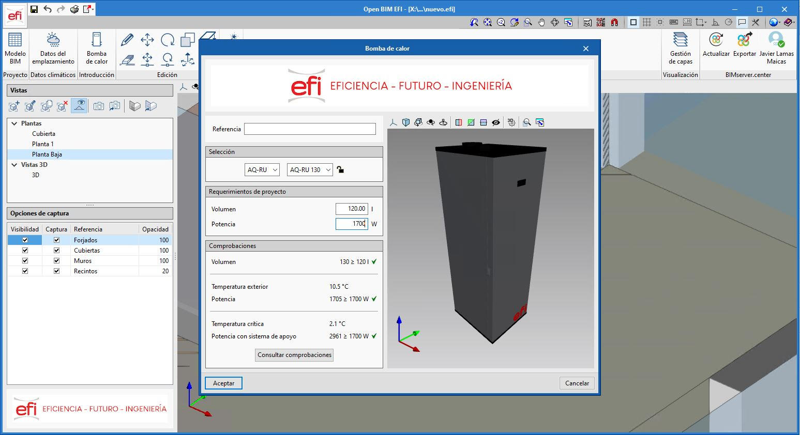The image size is (800, 435).
Task: Duplicate view icon in Vistas toolbar
Action: tap(47, 106)
